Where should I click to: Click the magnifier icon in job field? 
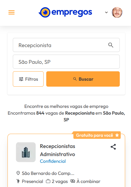pyautogui.click(x=111, y=45)
